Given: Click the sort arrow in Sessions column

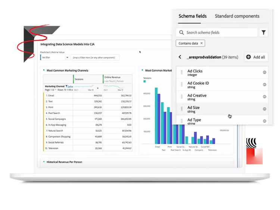Looking at the screenshot, I should click(x=98, y=88).
